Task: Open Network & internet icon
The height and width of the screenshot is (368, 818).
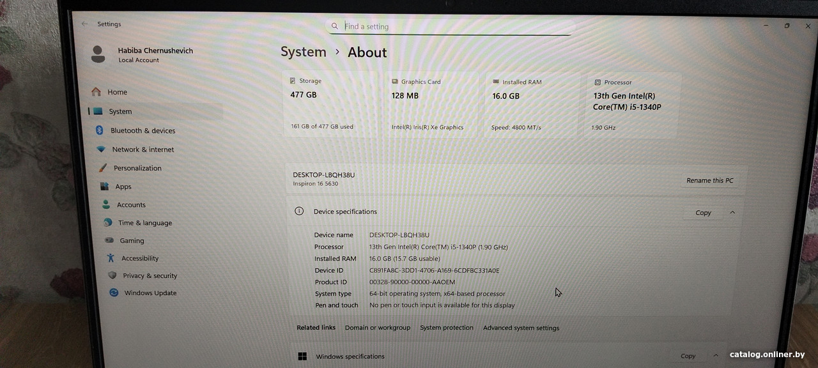Action: [101, 149]
